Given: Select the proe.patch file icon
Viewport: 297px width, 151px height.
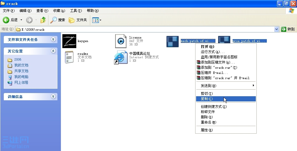Looking at the screenshot, I should tap(224, 40).
